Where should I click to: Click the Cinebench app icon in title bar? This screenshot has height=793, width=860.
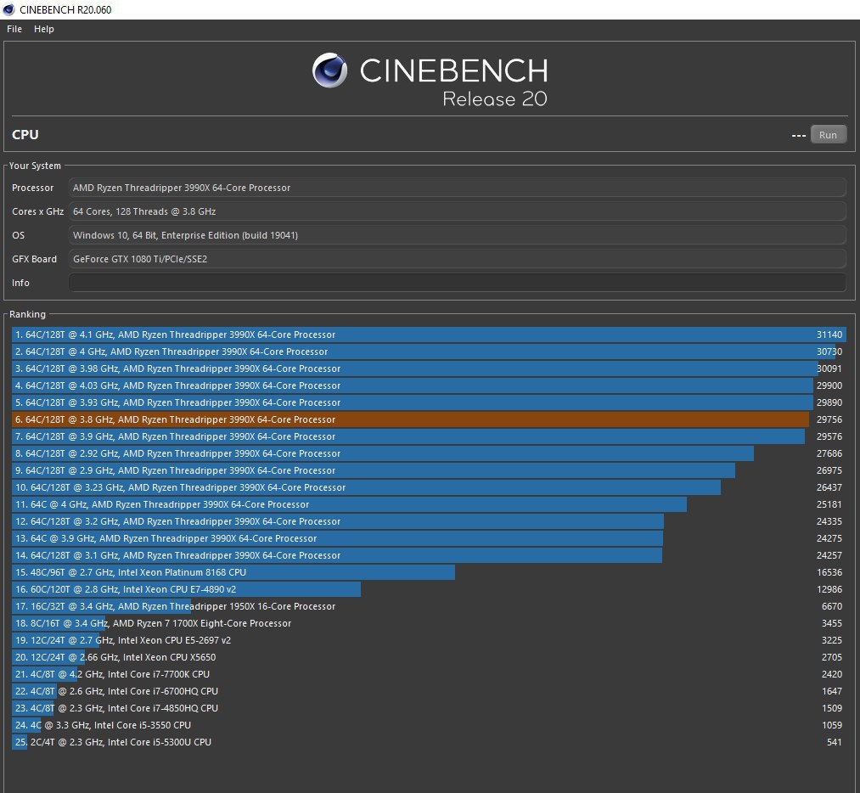[x=8, y=9]
